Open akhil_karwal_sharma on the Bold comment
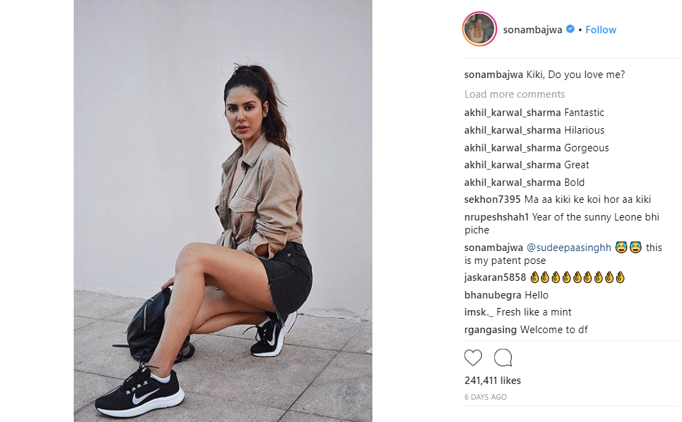 point(513,183)
